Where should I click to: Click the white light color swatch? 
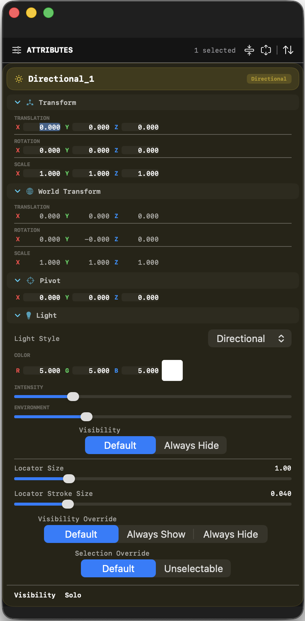pos(172,370)
